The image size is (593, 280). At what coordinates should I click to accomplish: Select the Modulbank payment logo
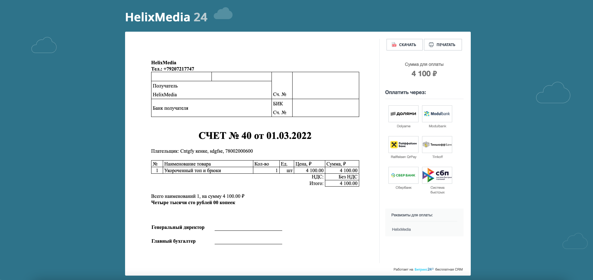point(437,114)
